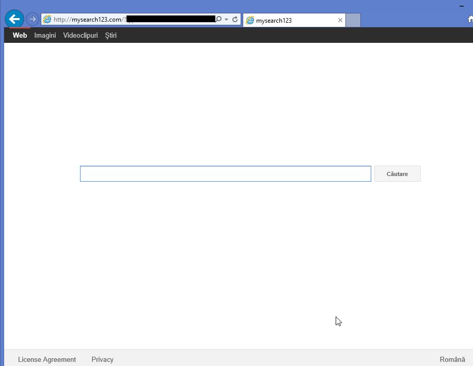The image size is (473, 366).
Task: Close the mysearch123 tab
Action: coord(340,20)
